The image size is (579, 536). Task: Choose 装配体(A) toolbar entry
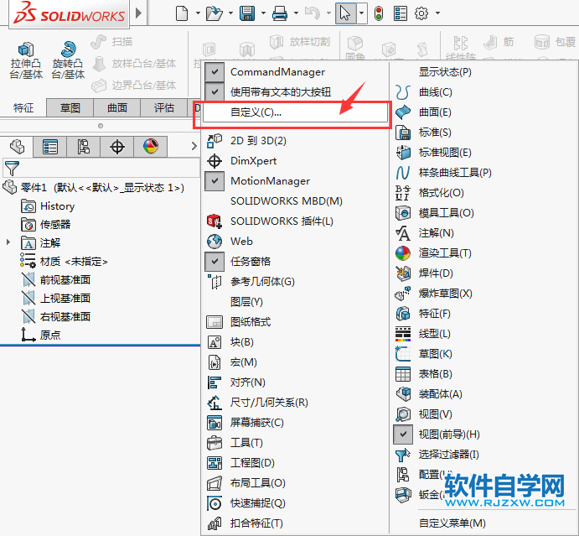(x=483, y=394)
